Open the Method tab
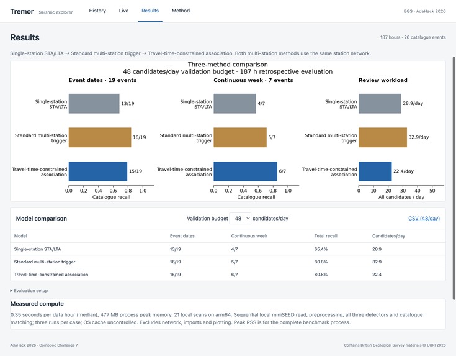456x356 pixels. pos(181,11)
